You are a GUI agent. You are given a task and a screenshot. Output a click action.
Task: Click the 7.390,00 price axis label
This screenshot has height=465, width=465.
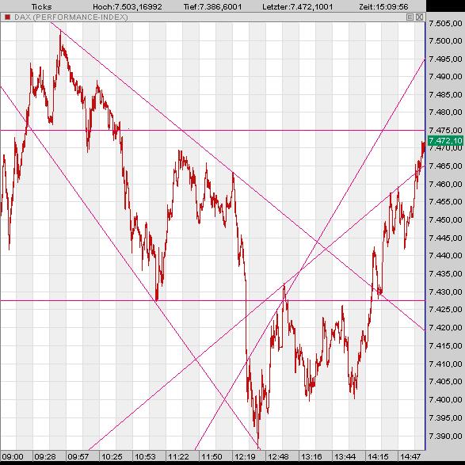tap(445, 436)
